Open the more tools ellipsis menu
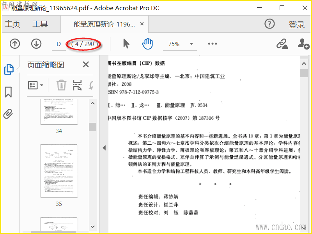This screenshot has height=234, width=312. click(213, 44)
